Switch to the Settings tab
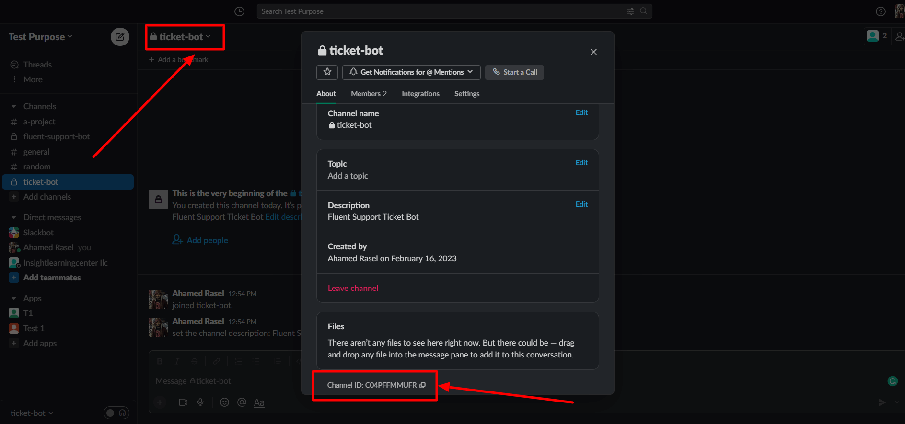The height and width of the screenshot is (424, 905). pos(467,94)
